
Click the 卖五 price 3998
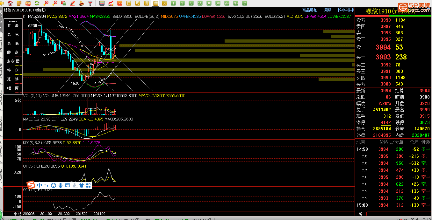pos(386,20)
